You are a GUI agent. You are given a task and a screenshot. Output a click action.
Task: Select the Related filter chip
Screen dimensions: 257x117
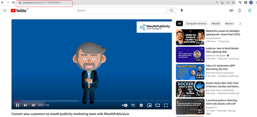pos(216,24)
